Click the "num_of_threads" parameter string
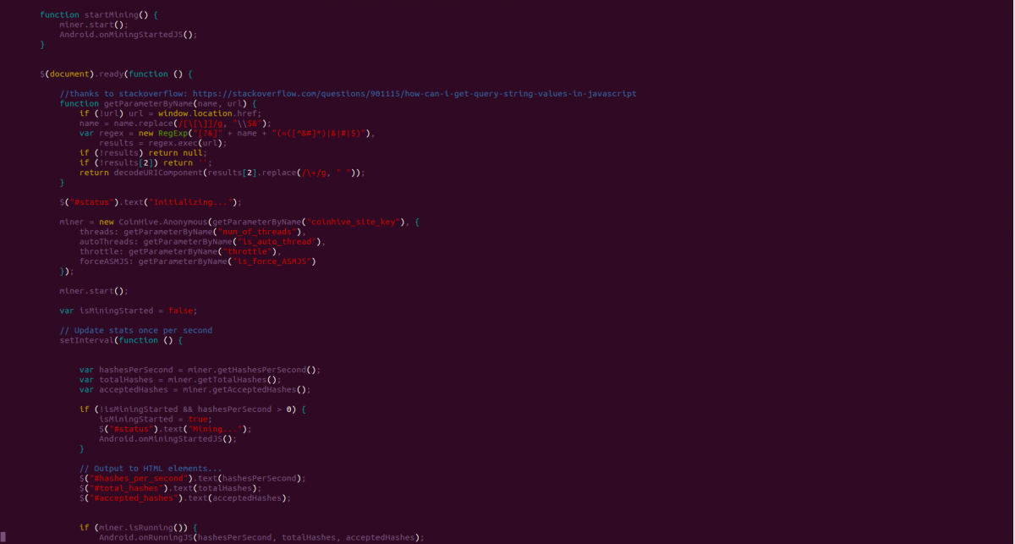The image size is (1015, 544). (258, 232)
